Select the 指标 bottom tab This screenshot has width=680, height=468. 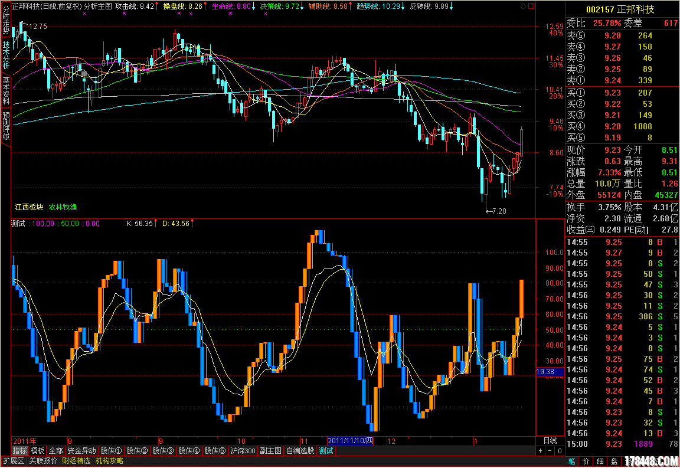click(x=19, y=451)
